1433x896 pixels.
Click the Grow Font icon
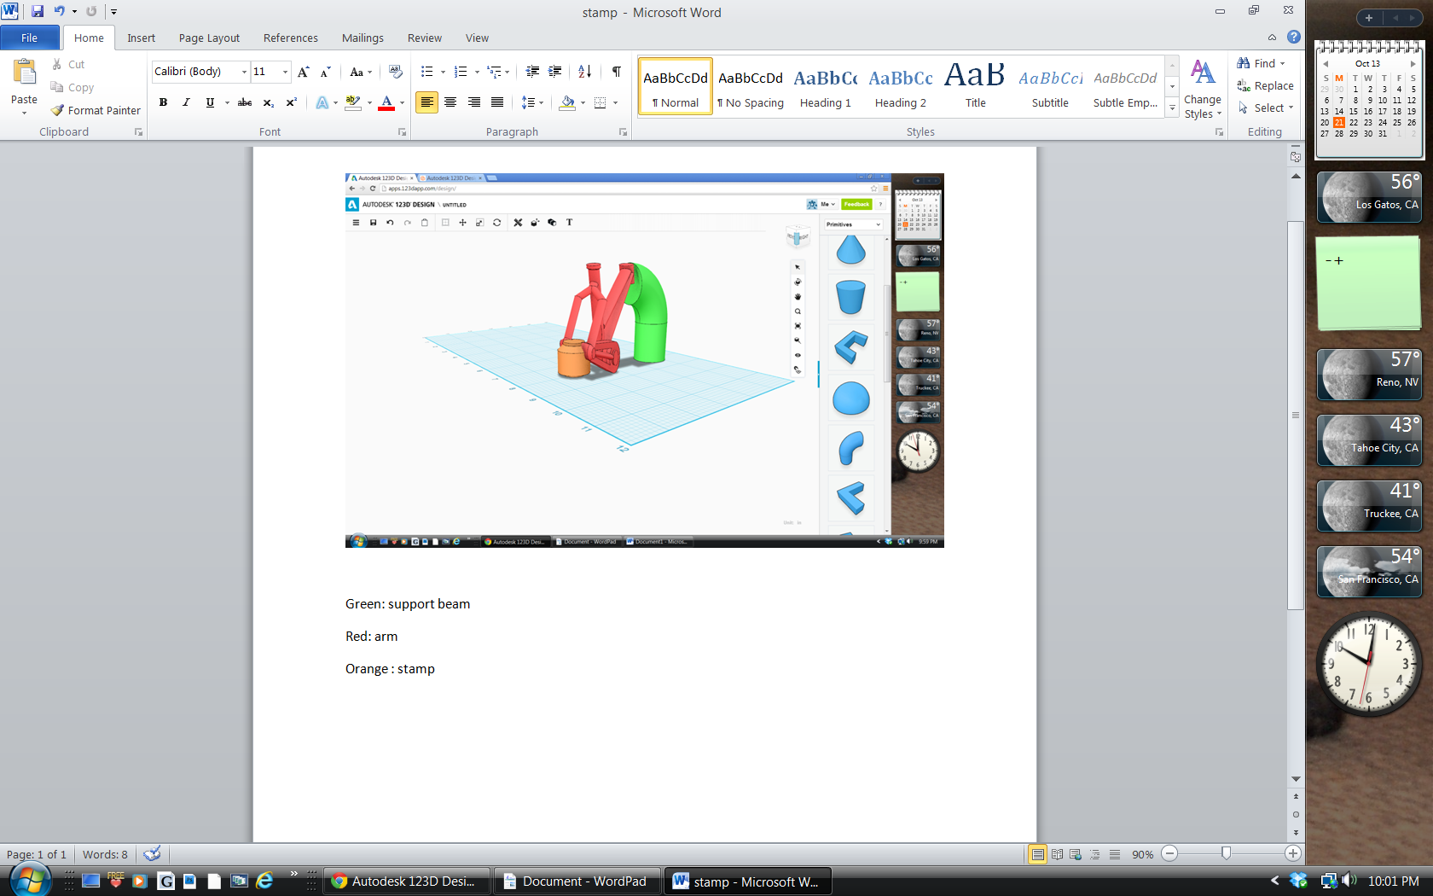303,72
